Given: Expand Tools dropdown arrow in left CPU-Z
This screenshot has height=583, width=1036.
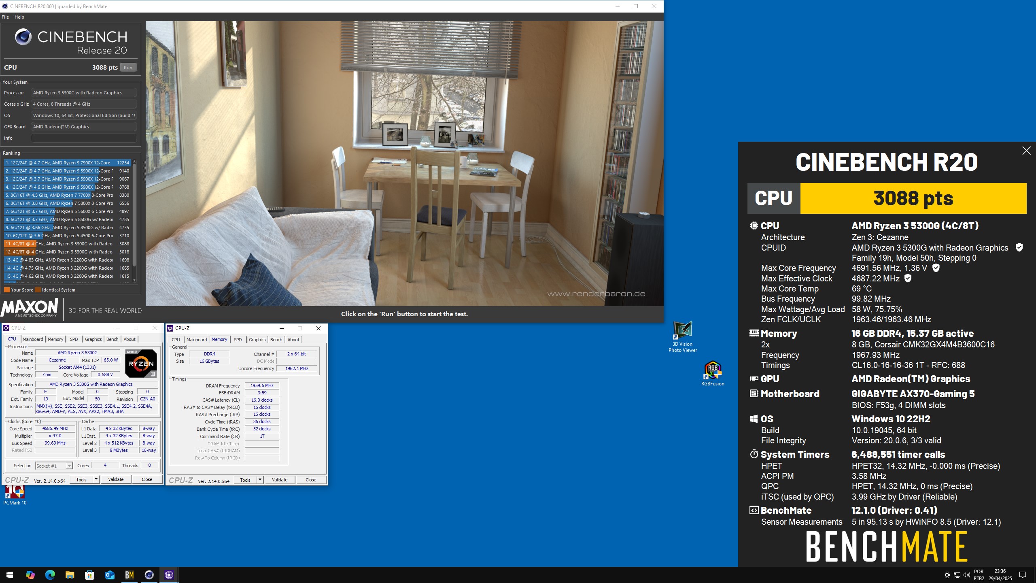Looking at the screenshot, I should (x=96, y=479).
